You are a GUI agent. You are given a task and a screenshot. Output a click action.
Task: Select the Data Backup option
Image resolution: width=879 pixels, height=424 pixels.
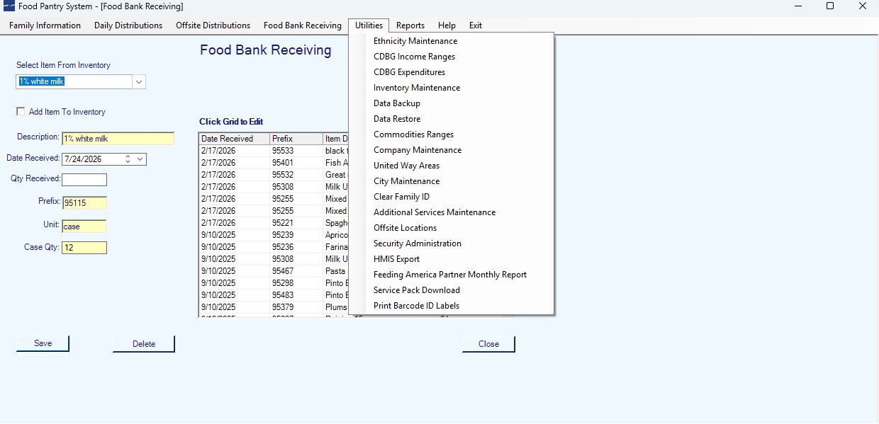click(452, 103)
